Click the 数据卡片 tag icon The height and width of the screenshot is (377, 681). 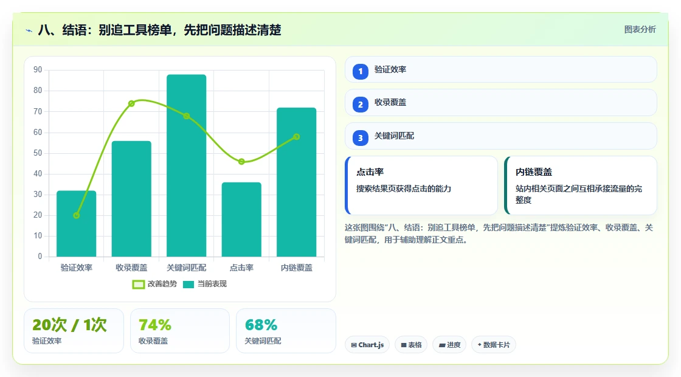click(x=480, y=344)
